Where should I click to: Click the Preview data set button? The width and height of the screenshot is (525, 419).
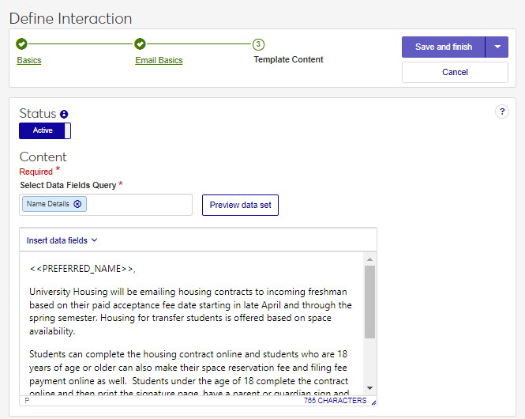coord(240,205)
